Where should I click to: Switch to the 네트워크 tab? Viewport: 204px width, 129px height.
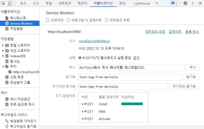(x=65, y=3)
